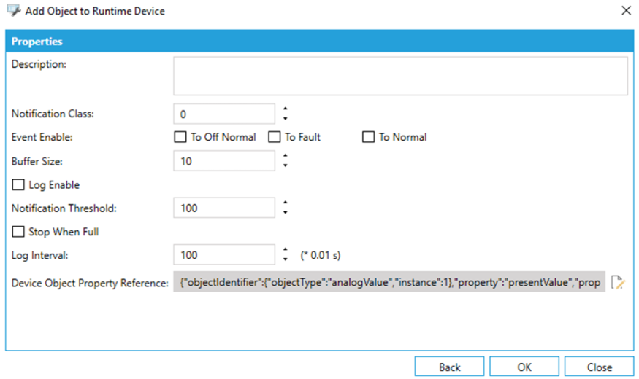Click the Close button at bottom
The height and width of the screenshot is (379, 639).
click(x=599, y=367)
